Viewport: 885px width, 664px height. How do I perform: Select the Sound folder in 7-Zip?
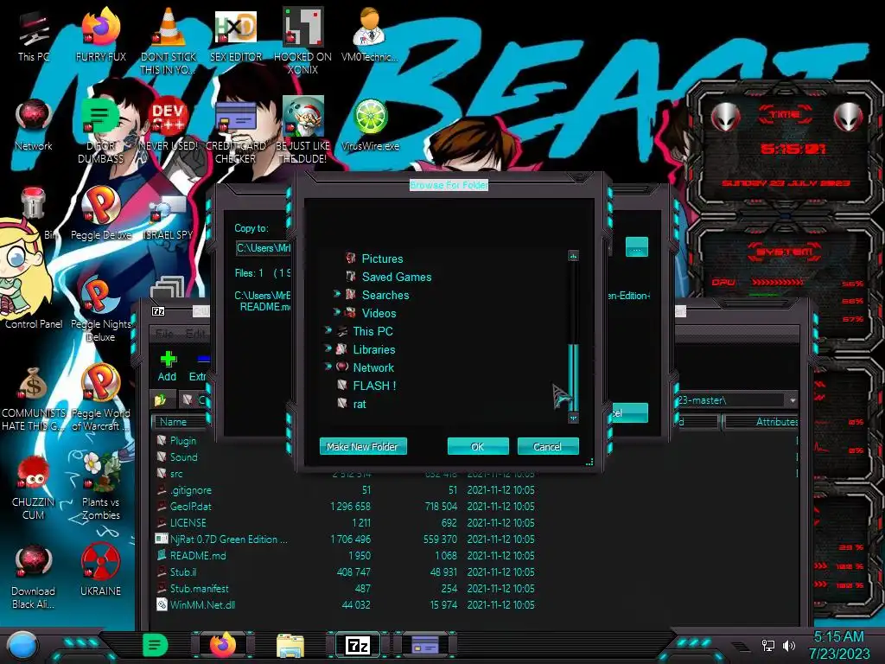(x=183, y=456)
